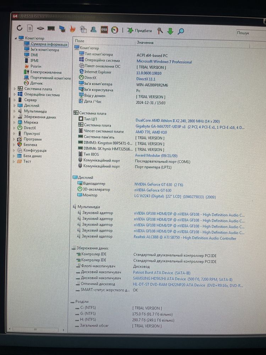Open the Realtek ALC888 audio link
266x355 pixels.
[x=185, y=238]
